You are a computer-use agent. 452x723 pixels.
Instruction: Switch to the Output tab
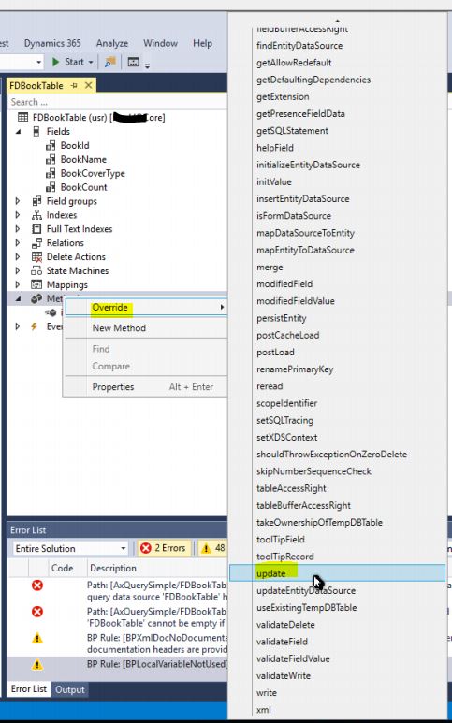coord(69,690)
